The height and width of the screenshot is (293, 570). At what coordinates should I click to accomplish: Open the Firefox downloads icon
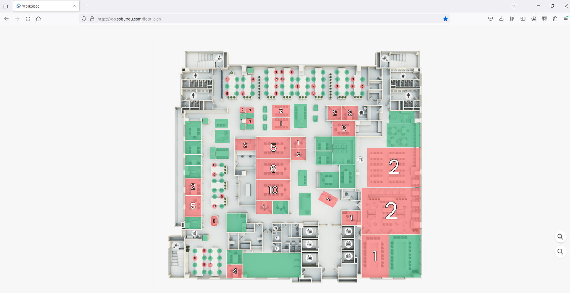[x=501, y=19]
